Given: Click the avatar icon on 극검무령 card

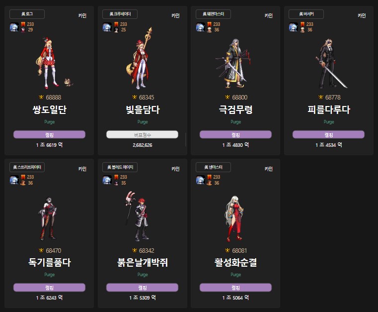Looking at the screenshot, I should [200, 27].
